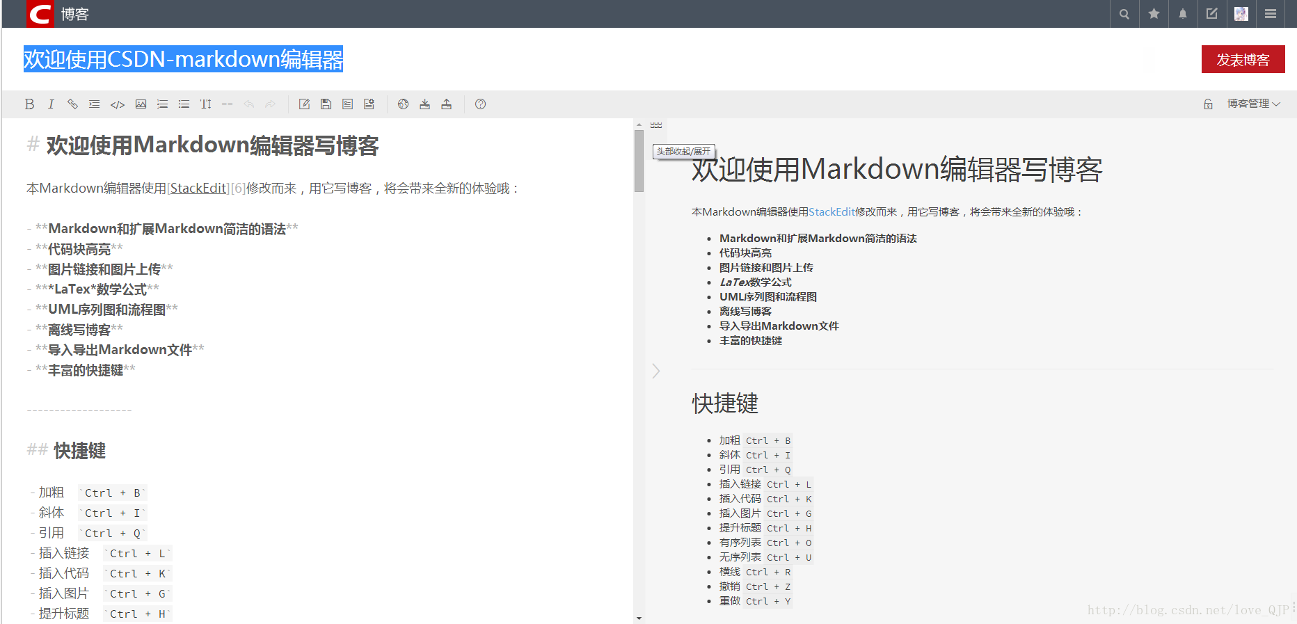
Task: Open search using the magnifier icon
Action: point(1124,14)
